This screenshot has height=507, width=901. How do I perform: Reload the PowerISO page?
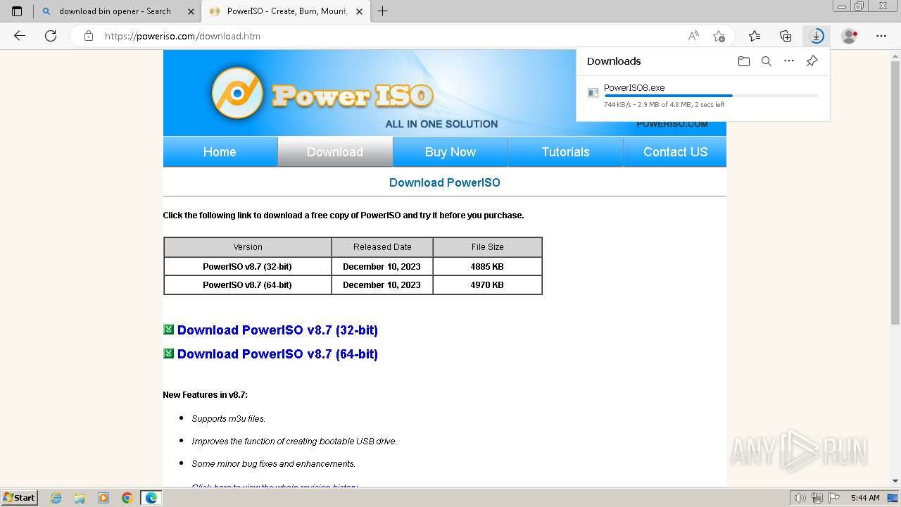tap(51, 36)
